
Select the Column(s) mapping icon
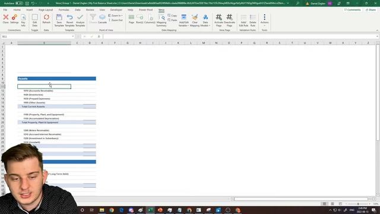pyautogui.click(x=150, y=19)
